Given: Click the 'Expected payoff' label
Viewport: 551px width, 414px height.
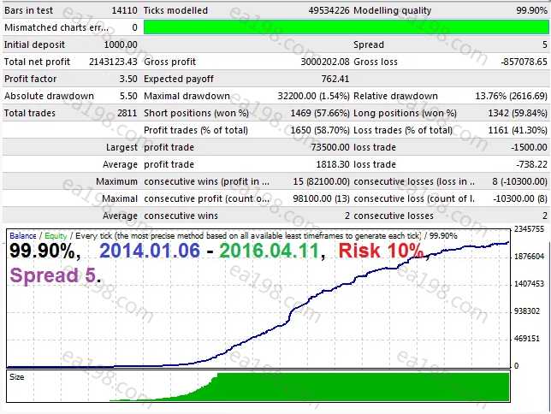Looking at the screenshot, I should (179, 79).
